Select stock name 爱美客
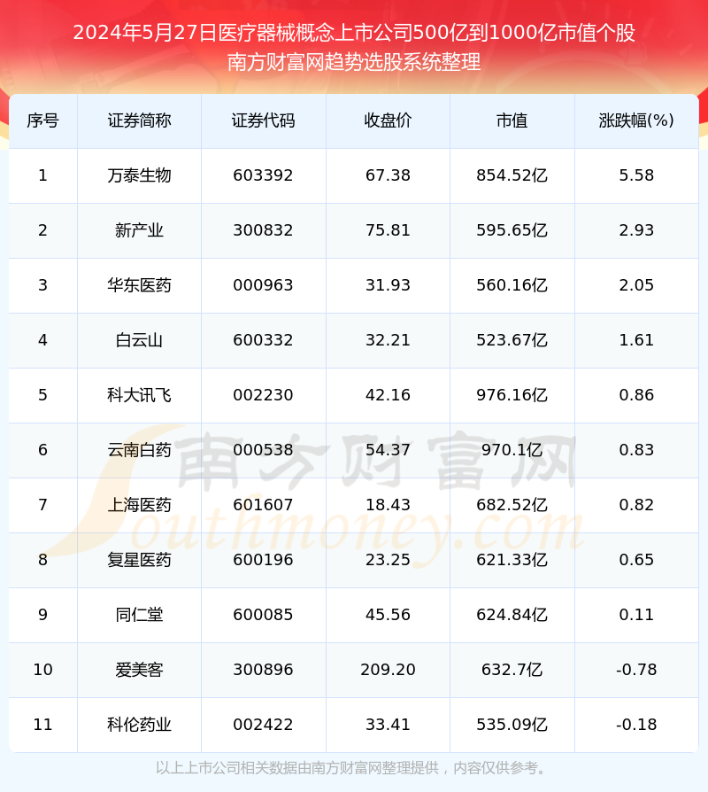This screenshot has width=708, height=792. (x=139, y=670)
